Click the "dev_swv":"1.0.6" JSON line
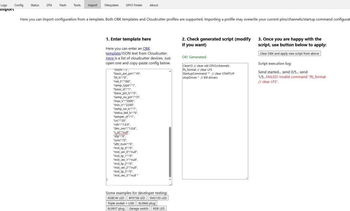The width and height of the screenshot is (350, 211). [x=125, y=128]
